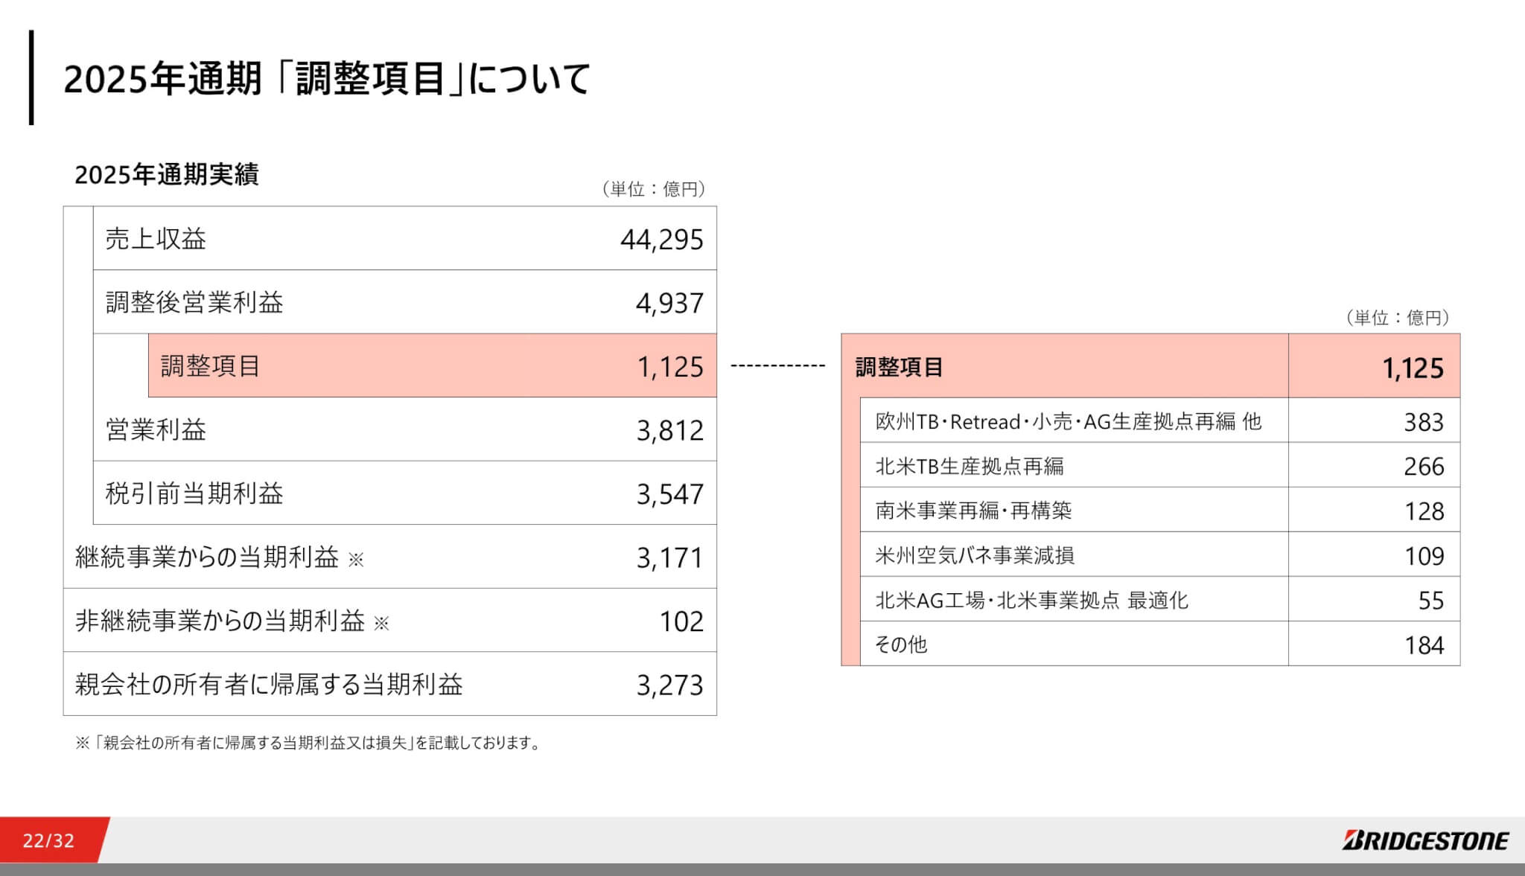
Task: Click the 営業利益 value 3,812
Action: click(x=669, y=430)
